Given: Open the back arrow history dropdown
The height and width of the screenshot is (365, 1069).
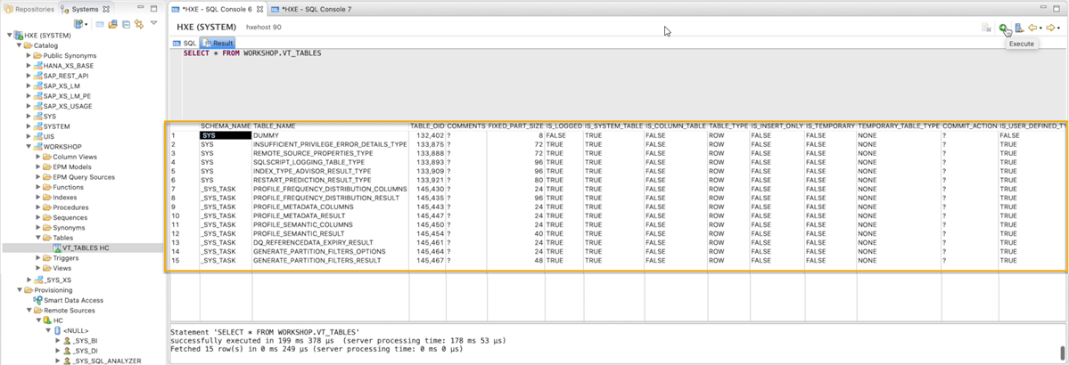Looking at the screenshot, I should point(1041,28).
